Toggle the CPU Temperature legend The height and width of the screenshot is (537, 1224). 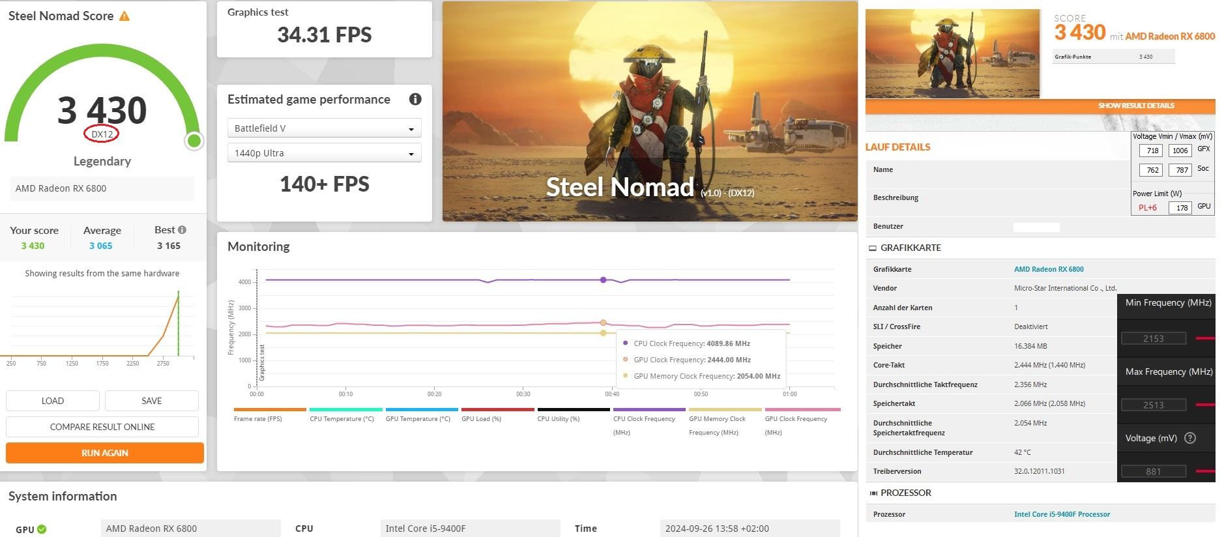click(345, 414)
